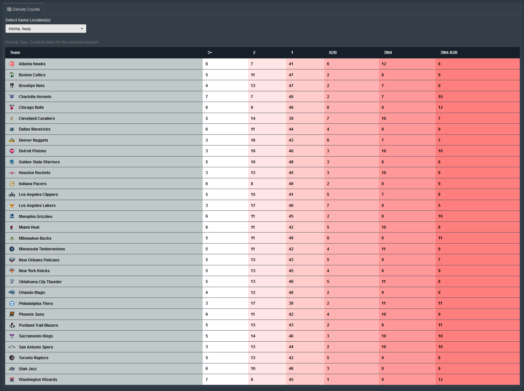Image resolution: width=524 pixels, height=391 pixels.
Task: Click the Select Game Location(s) label
Action: 28,20
